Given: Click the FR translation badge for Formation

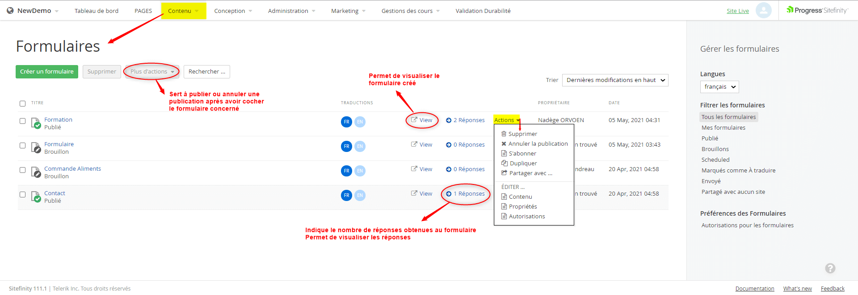Looking at the screenshot, I should [346, 122].
